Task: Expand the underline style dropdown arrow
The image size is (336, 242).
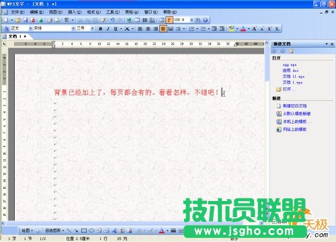Action: coord(121,29)
